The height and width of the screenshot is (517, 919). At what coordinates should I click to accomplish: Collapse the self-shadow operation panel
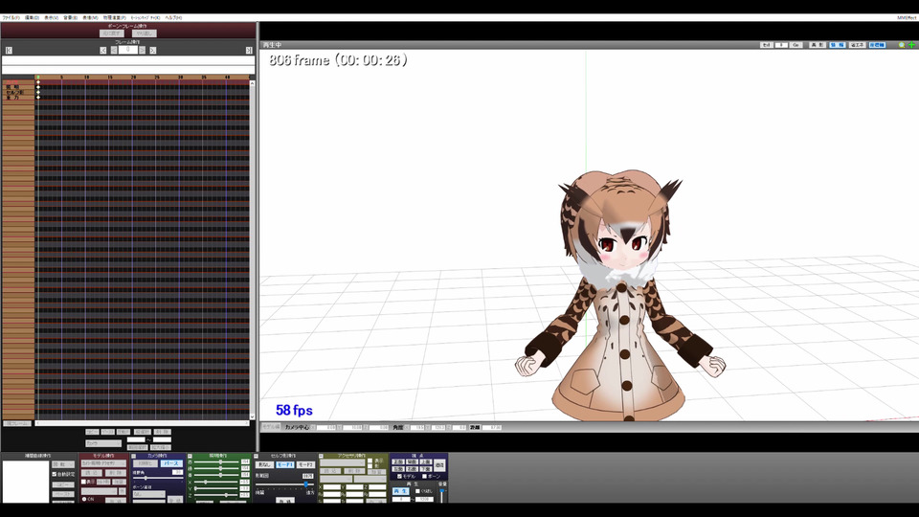(x=257, y=456)
